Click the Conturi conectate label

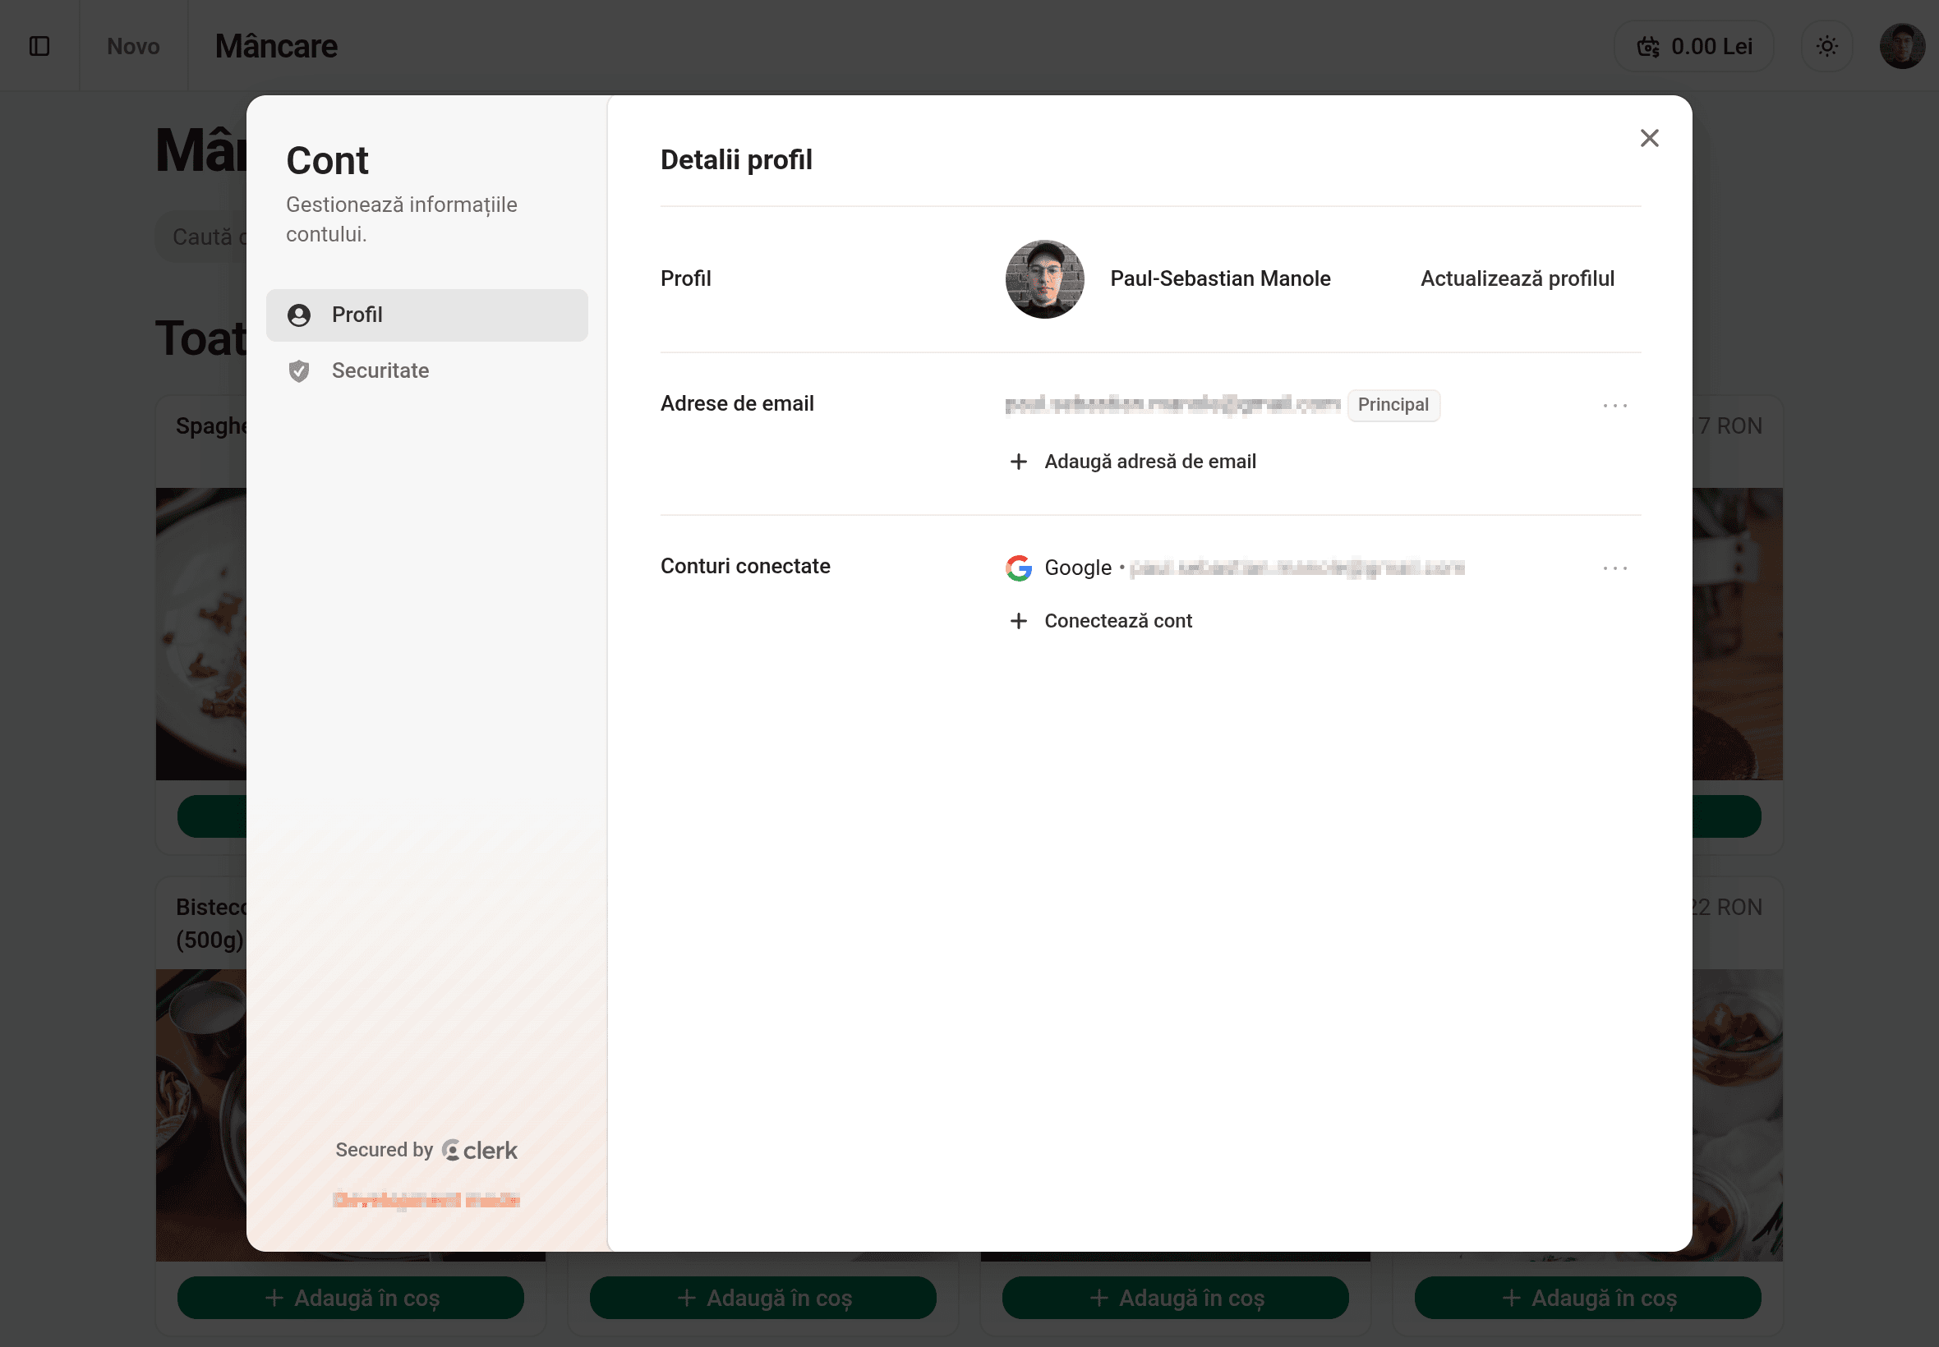(745, 566)
